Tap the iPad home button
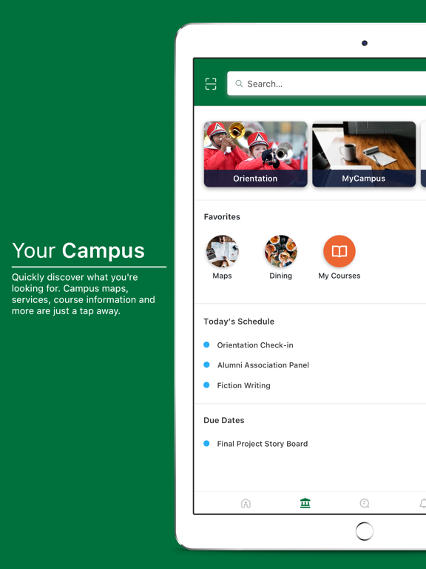This screenshot has width=426, height=569. point(365,532)
